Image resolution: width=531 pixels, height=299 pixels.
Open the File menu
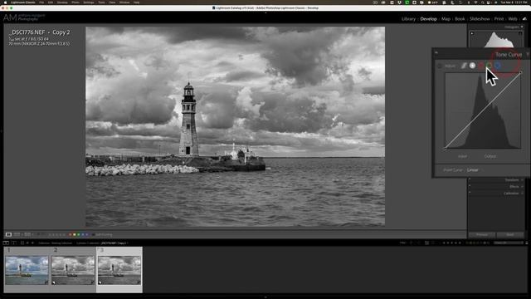pyautogui.click(x=41, y=2)
